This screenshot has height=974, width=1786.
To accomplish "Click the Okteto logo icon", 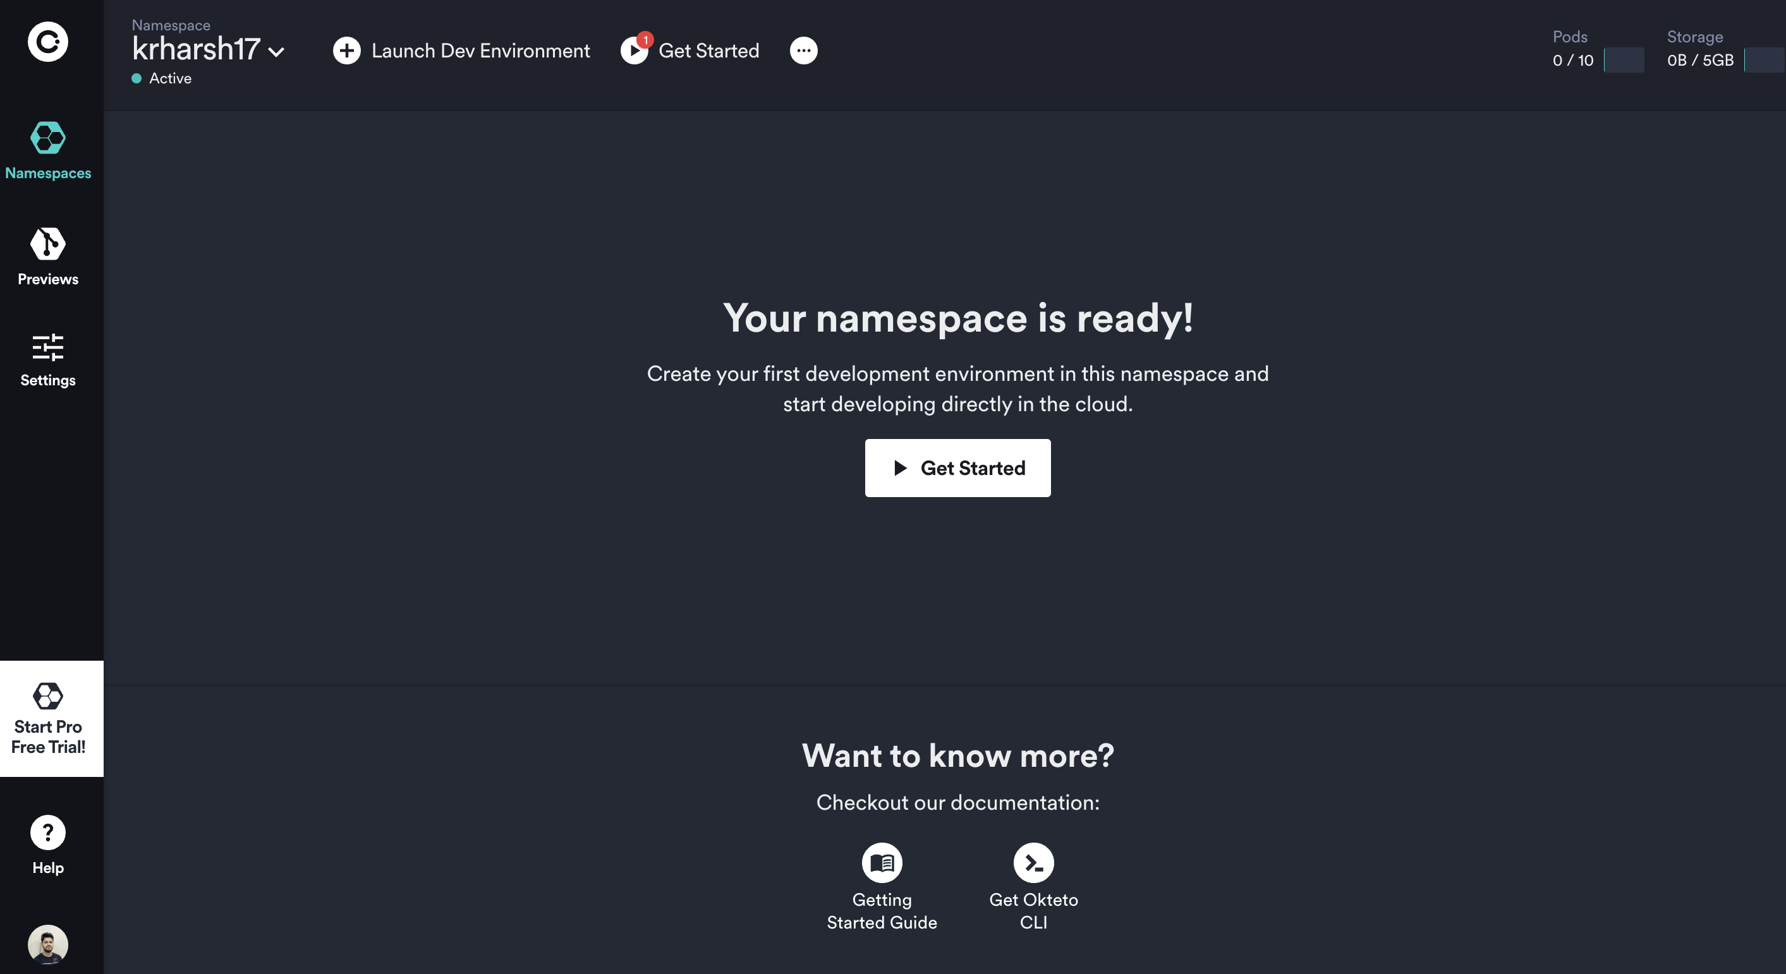I will [x=48, y=42].
